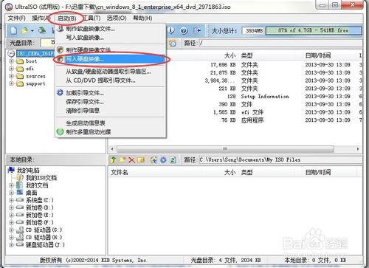Click the 3934MB total size field
Screen dimensions: 369x268
[253, 31]
